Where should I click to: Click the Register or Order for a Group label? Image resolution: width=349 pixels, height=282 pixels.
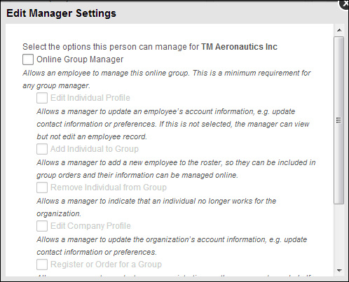coord(106,265)
